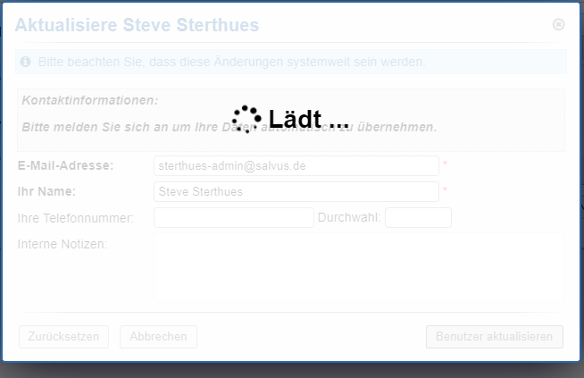Screen dimensions: 584x378
Task: Cancel with the Abbrechen button
Action: (x=158, y=337)
